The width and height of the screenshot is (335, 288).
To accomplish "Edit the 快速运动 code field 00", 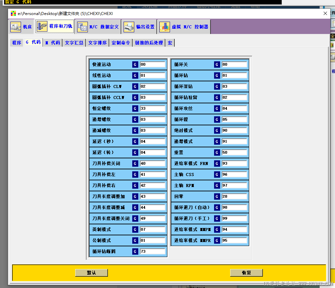I will click(x=153, y=64).
